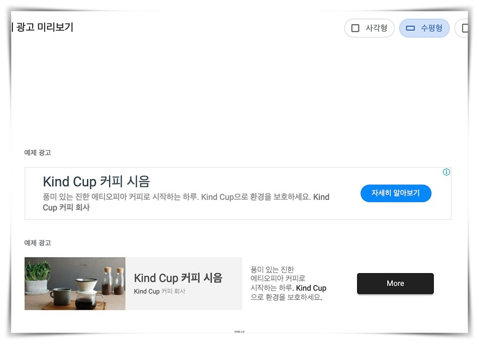The image size is (479, 344).
Task: Click the gray headline panel in second ad
Action: (183, 284)
